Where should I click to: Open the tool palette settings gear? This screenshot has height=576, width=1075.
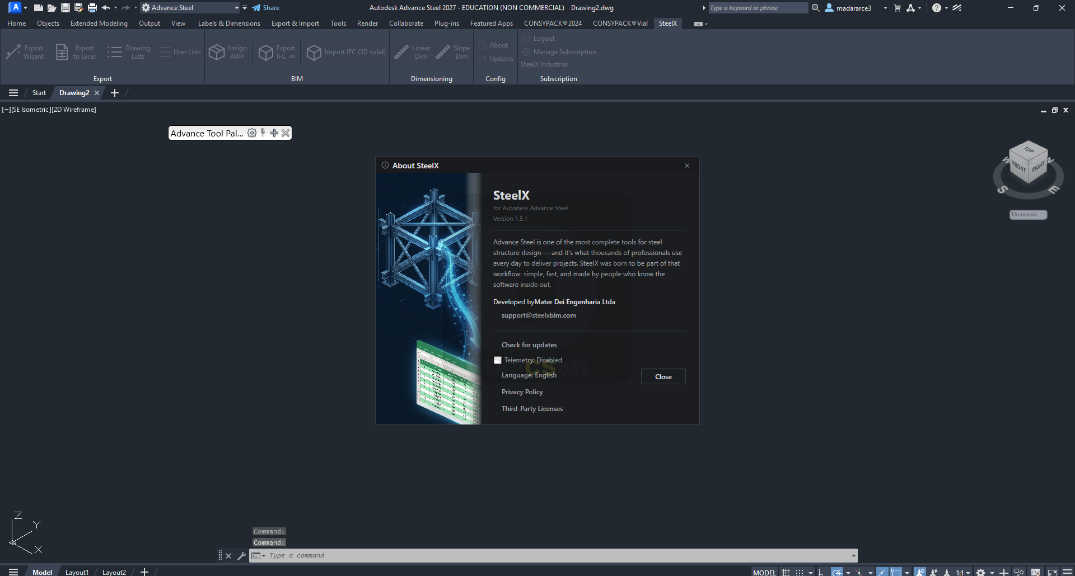[252, 133]
